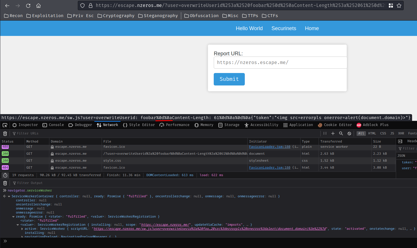Switch to the Debugger tab
This screenshot has height=248, width=417.
[80, 125]
